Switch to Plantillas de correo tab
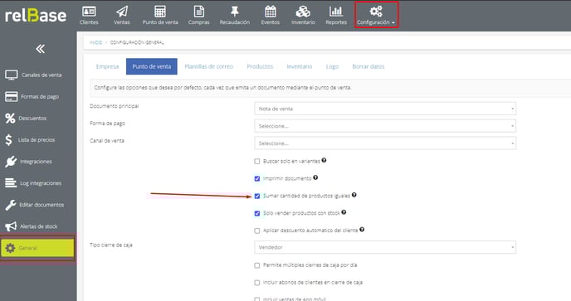This screenshot has width=571, height=301. tap(208, 66)
